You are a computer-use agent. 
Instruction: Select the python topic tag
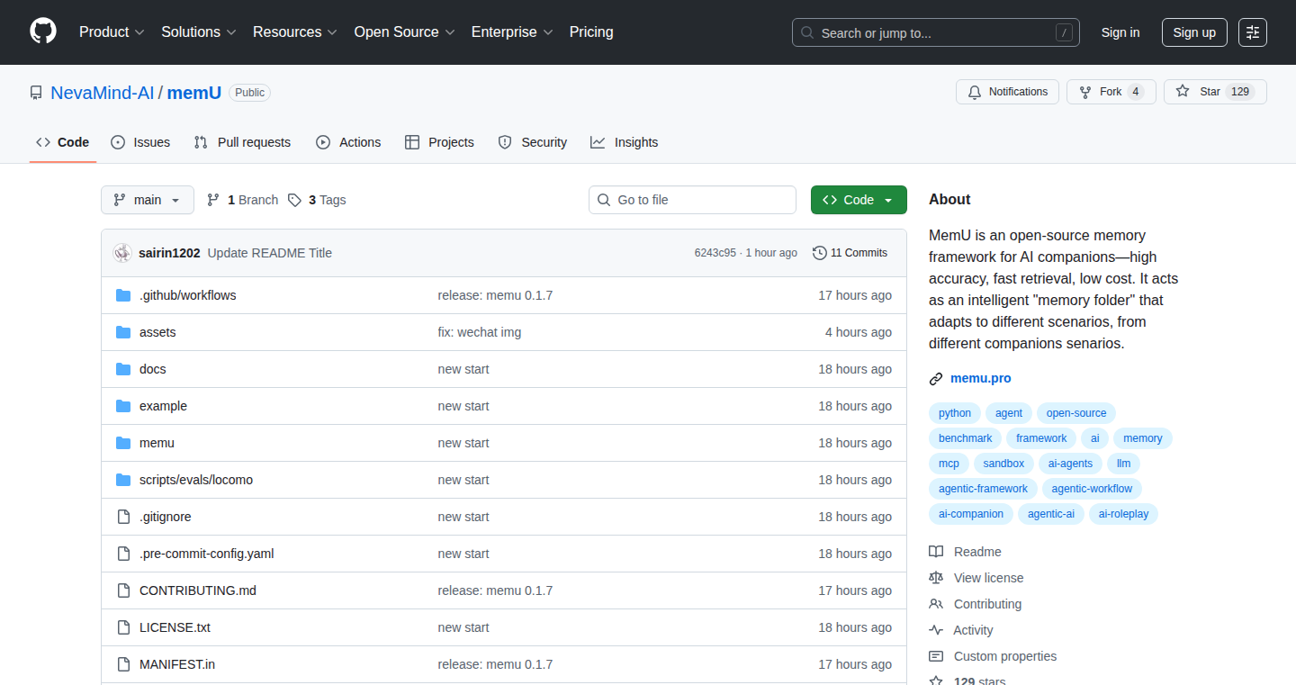tap(955, 413)
